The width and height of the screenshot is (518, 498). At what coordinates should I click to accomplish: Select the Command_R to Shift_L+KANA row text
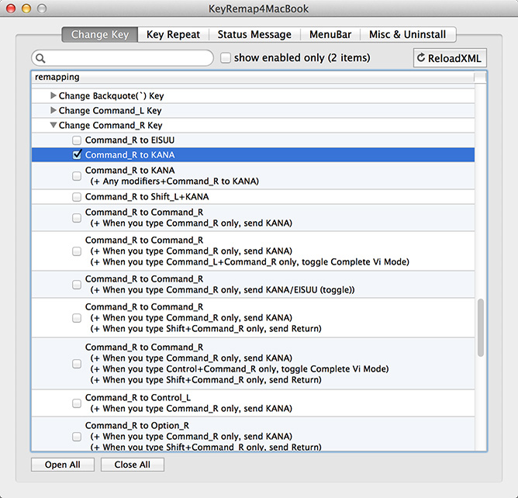coord(147,196)
